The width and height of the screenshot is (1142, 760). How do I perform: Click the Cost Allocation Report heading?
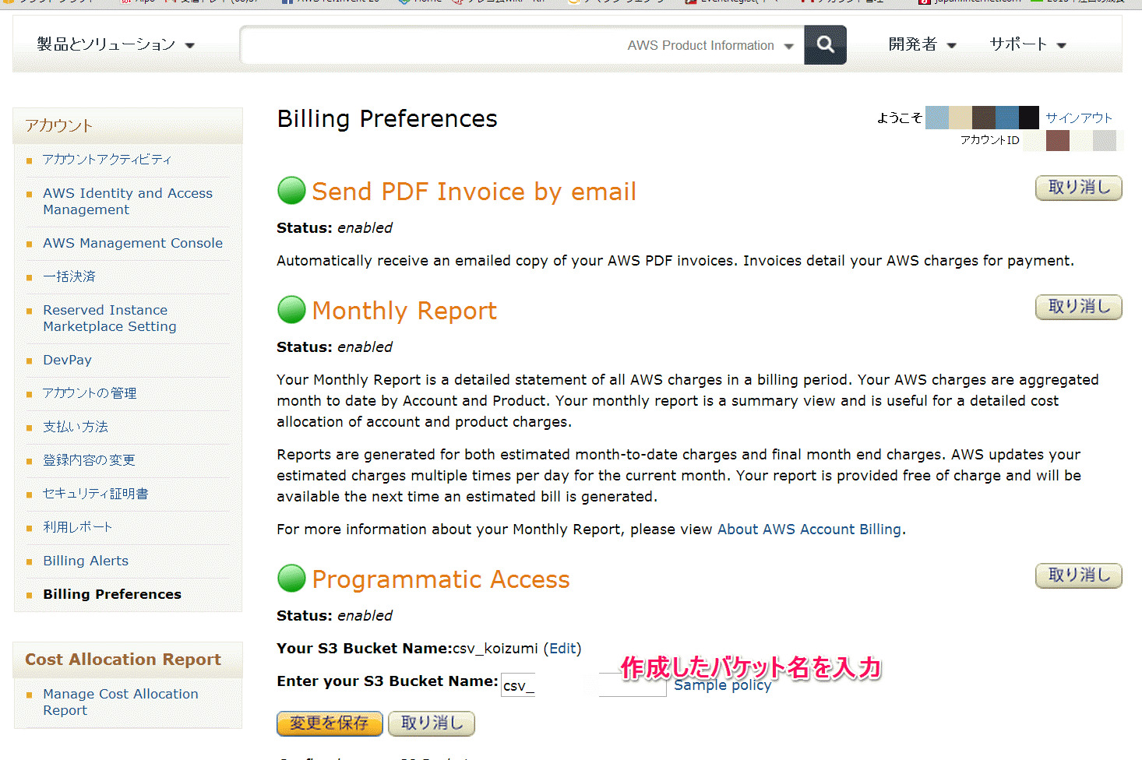coord(123,660)
